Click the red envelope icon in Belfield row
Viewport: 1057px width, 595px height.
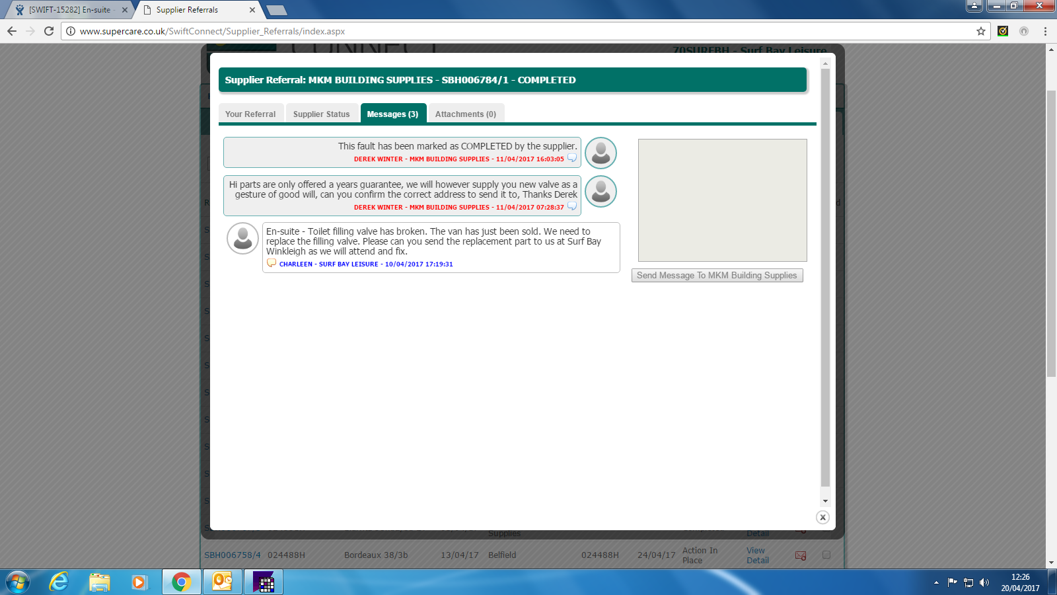pyautogui.click(x=801, y=556)
